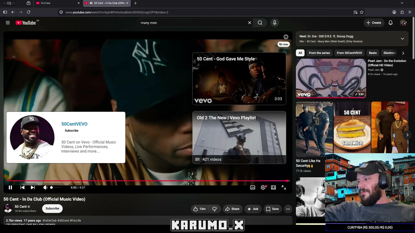Toggle subtitles and closed captions
415x233 pixels.
[x=253, y=187]
